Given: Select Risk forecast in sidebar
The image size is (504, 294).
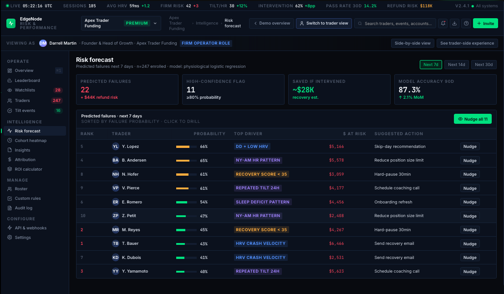Looking at the screenshot, I should click(x=35, y=131).
